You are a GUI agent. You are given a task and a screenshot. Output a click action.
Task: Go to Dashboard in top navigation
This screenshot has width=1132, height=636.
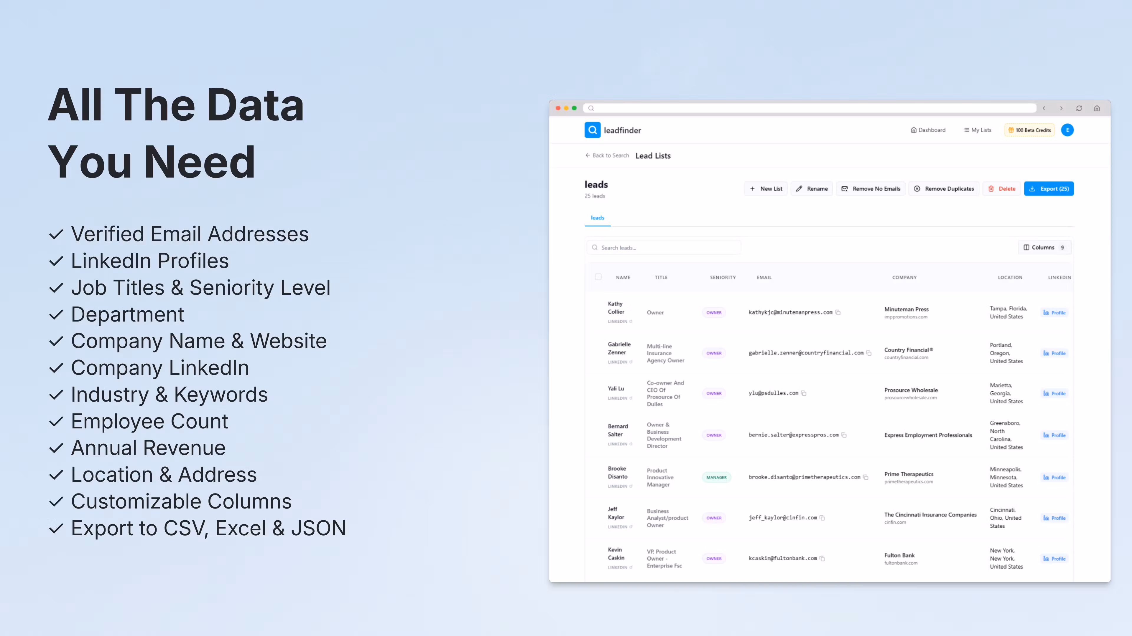(928, 130)
